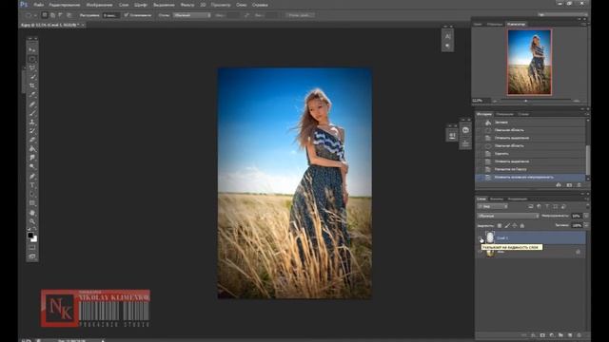Open layer blend mode dropdown
Image resolution: width=609 pixels, height=342 pixels.
[x=508, y=216]
